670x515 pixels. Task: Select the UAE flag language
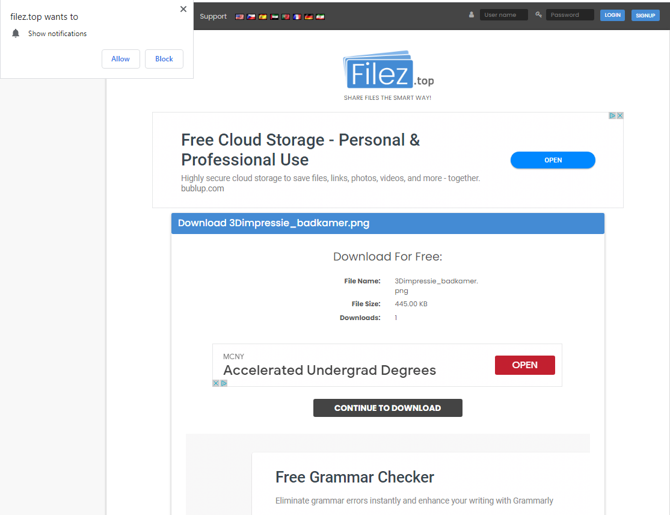274,17
